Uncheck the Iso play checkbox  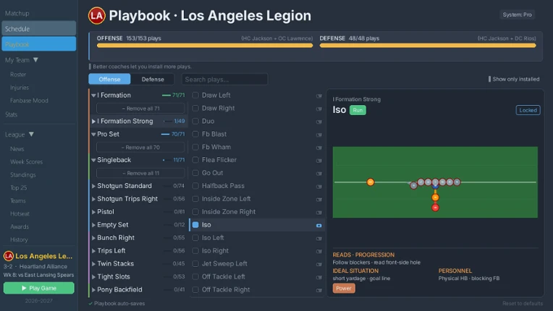[x=195, y=225]
